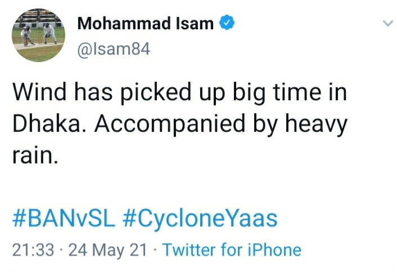The width and height of the screenshot is (397, 272).
Task: Click the 24 May 21 date
Action: click(x=107, y=250)
